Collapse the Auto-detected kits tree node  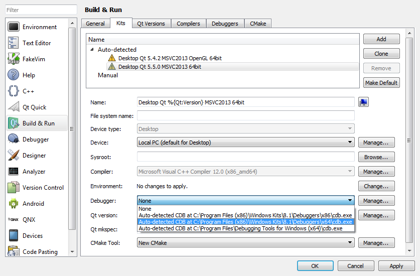point(92,50)
